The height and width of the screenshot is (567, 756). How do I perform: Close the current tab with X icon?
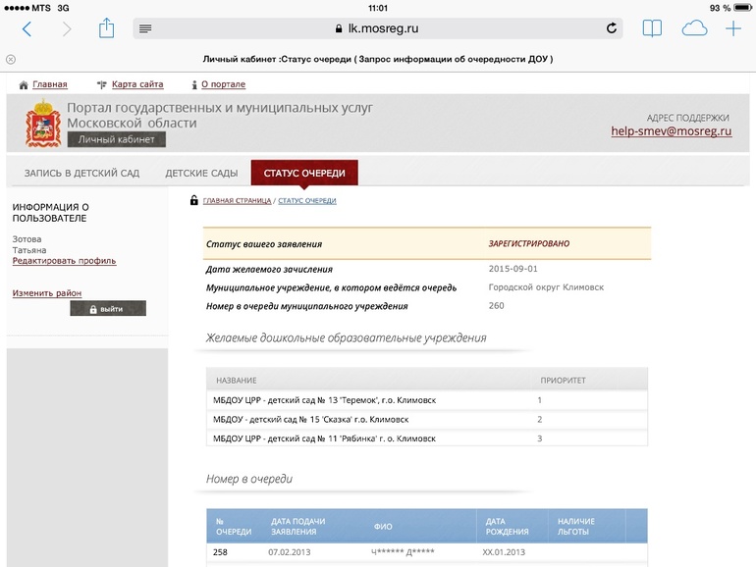pyautogui.click(x=11, y=60)
